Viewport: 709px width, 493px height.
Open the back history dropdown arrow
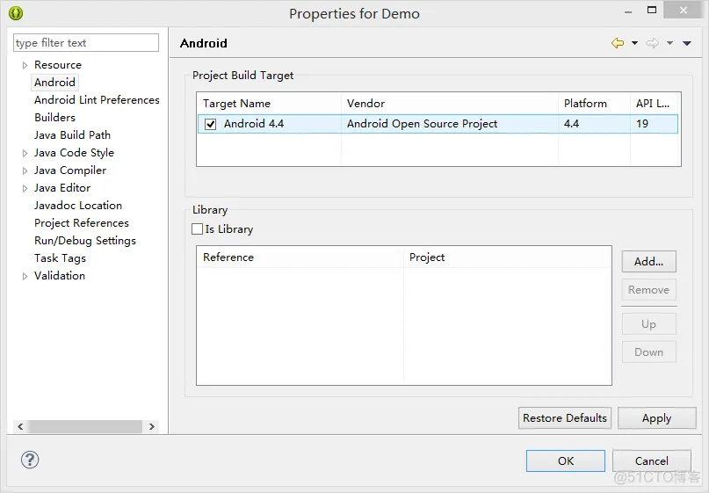pyautogui.click(x=634, y=43)
